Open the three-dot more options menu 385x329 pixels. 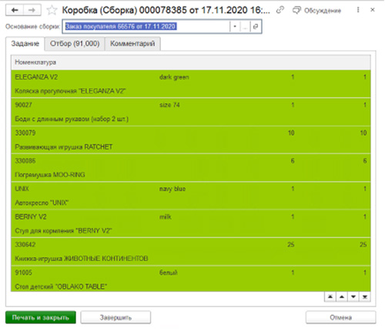(x=358, y=10)
